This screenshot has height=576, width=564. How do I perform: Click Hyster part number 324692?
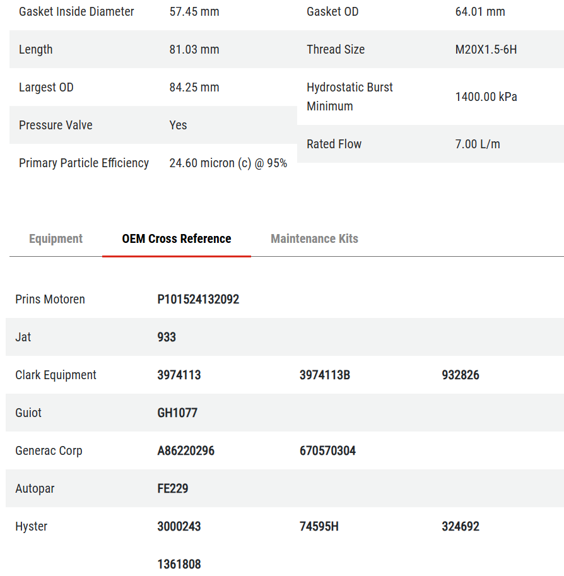461,526
